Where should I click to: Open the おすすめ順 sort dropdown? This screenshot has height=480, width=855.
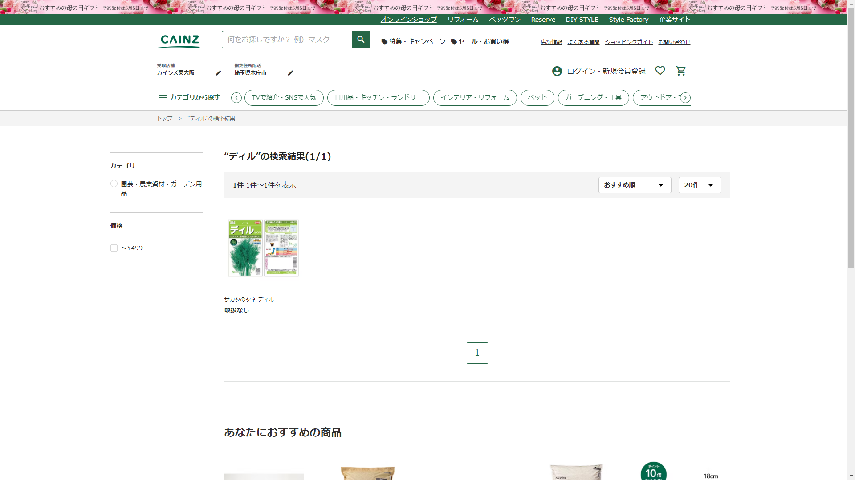635,185
